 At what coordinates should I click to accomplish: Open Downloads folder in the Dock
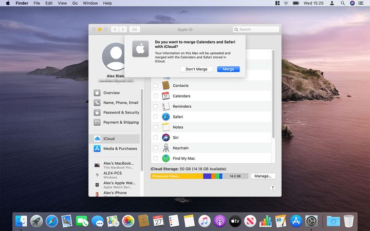click(x=333, y=221)
